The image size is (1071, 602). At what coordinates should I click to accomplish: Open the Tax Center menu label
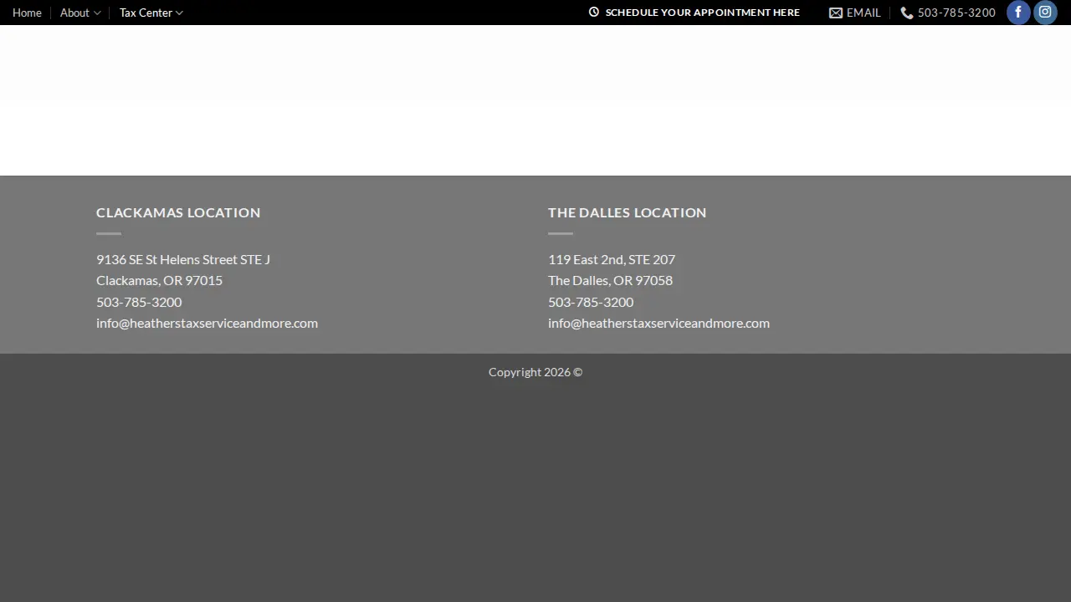[146, 13]
